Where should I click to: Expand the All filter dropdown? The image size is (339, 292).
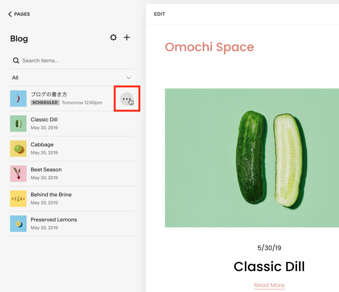[x=72, y=78]
